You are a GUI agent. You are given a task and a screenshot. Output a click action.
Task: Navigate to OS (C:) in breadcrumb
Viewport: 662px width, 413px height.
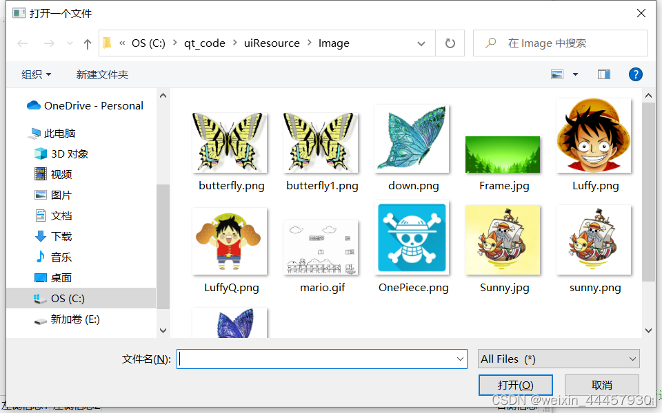coord(148,43)
